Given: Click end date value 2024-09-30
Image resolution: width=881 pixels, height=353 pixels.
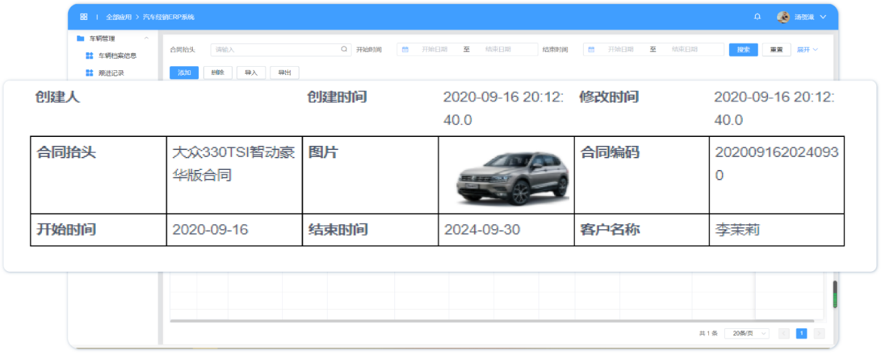Looking at the screenshot, I should coord(482,230).
